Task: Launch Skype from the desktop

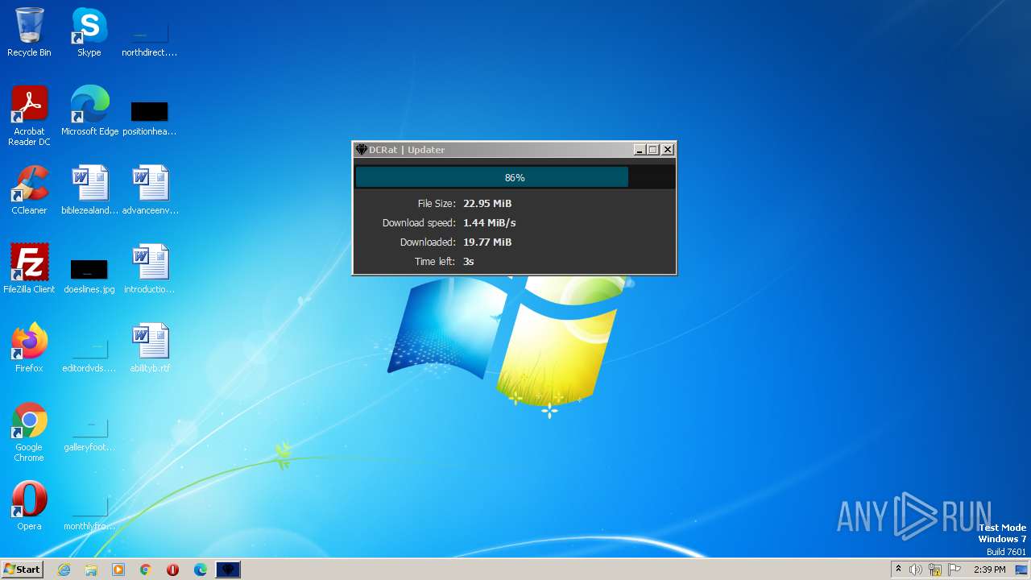Action: click(x=89, y=32)
